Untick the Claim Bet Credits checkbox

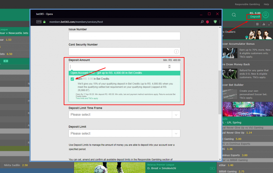72,79
